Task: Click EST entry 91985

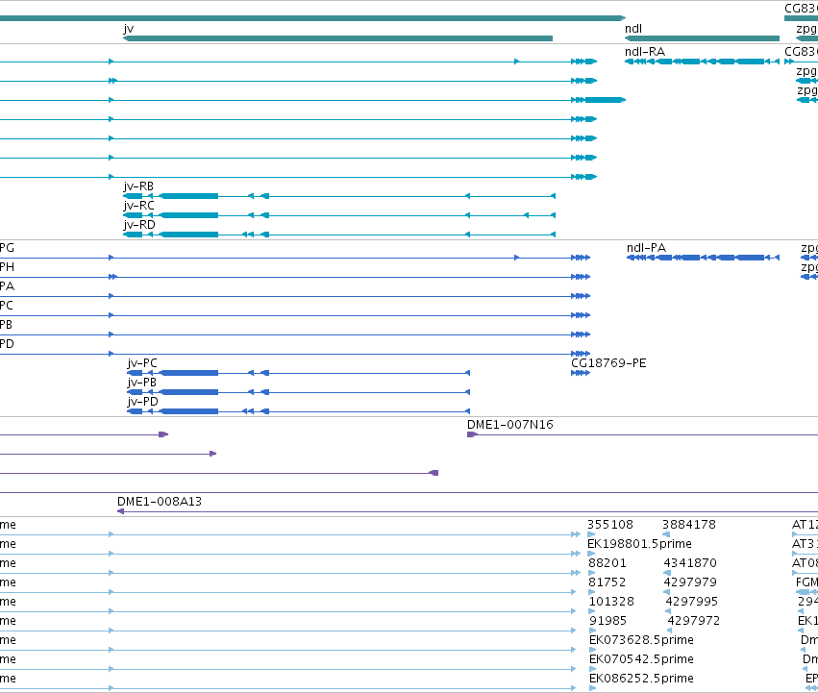Action: pyautogui.click(x=607, y=621)
